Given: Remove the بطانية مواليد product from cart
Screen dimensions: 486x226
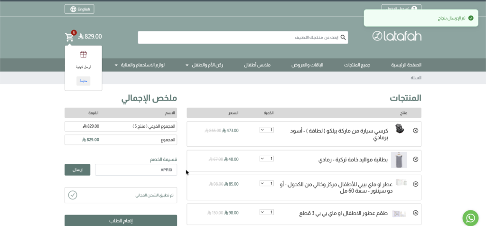Looking at the screenshot, I should coord(416,160).
